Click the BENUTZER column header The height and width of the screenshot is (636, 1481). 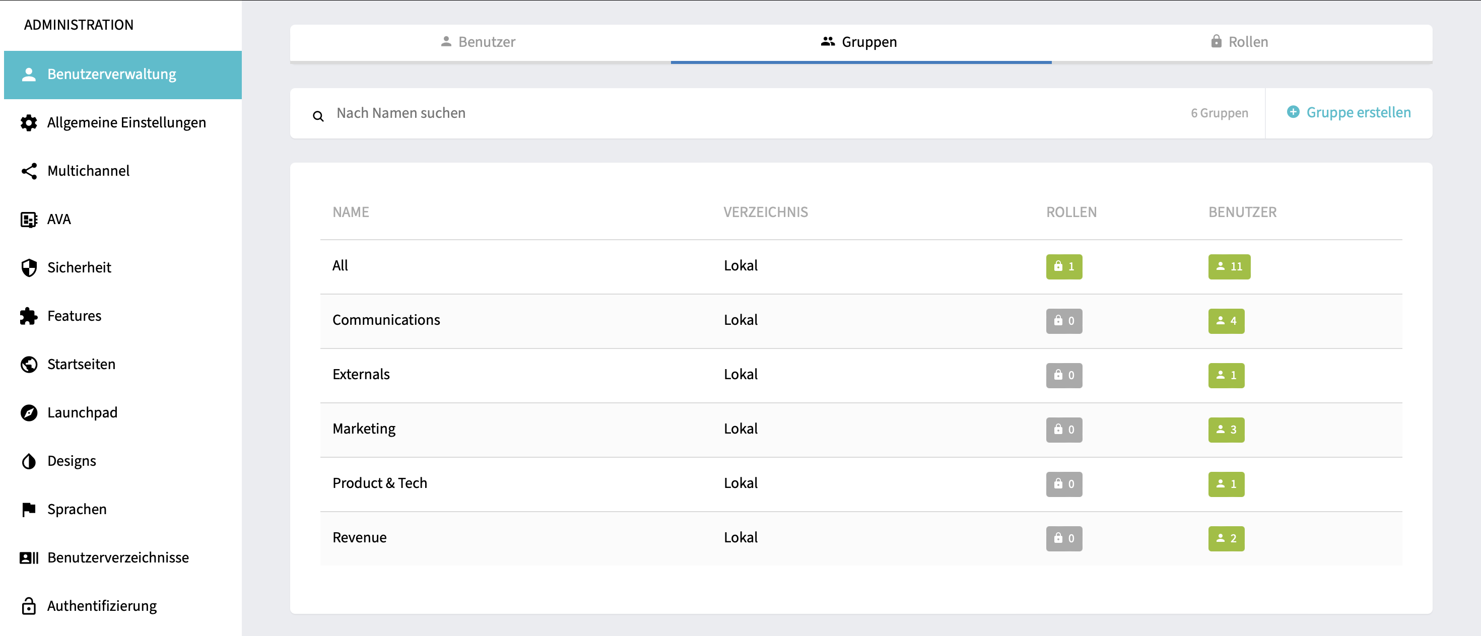pyautogui.click(x=1242, y=213)
